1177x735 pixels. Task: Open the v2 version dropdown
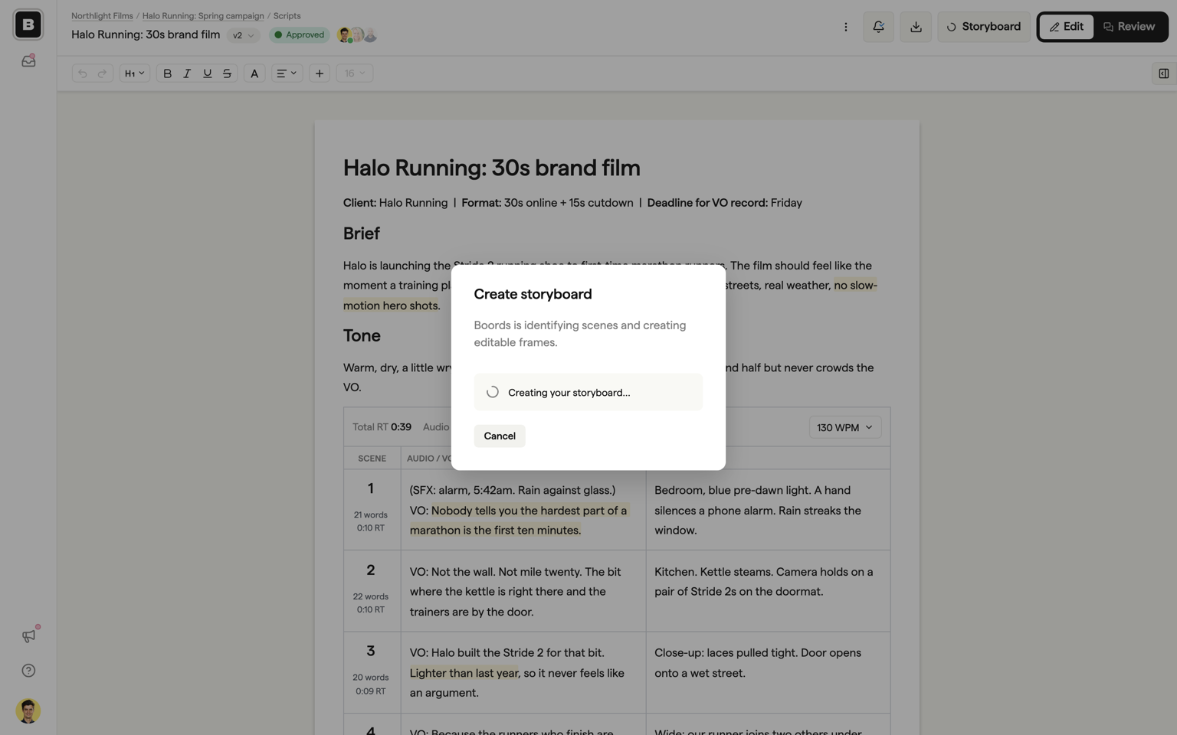pyautogui.click(x=243, y=35)
